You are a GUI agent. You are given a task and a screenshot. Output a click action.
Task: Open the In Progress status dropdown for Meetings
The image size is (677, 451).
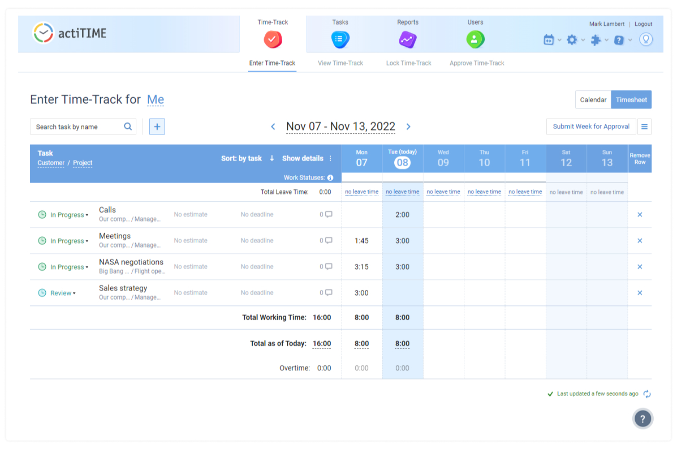tap(69, 241)
